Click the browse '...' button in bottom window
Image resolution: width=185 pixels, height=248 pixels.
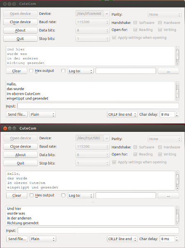pos(168,196)
